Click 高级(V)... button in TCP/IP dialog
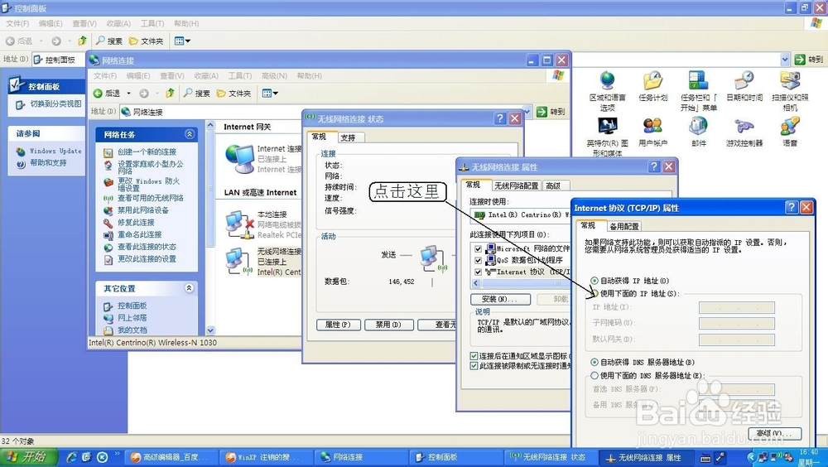 click(x=774, y=433)
